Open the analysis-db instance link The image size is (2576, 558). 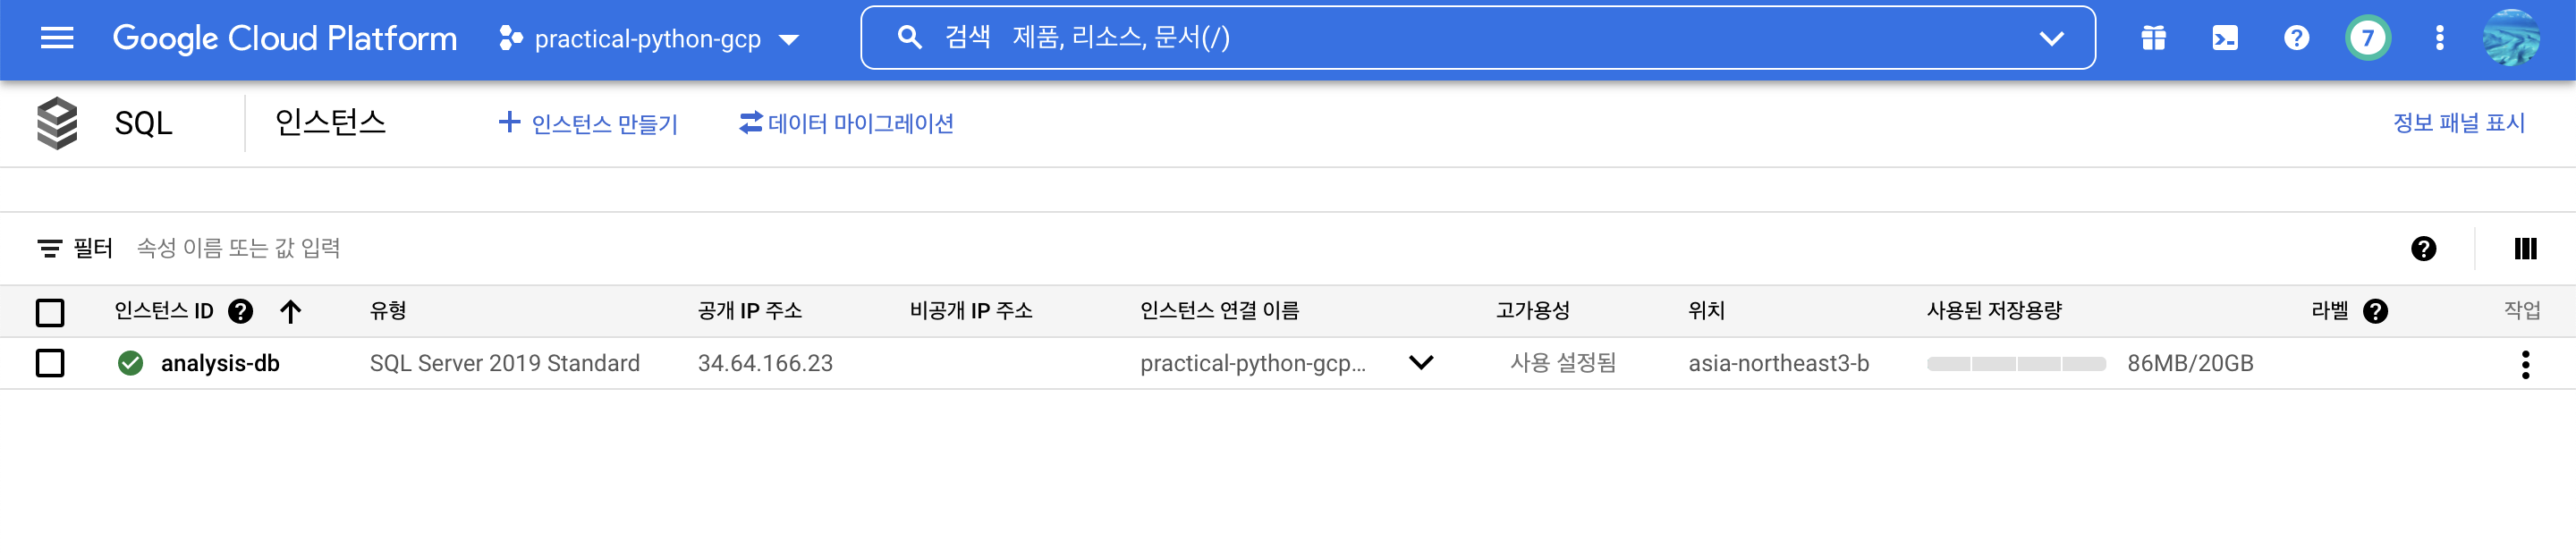220,363
